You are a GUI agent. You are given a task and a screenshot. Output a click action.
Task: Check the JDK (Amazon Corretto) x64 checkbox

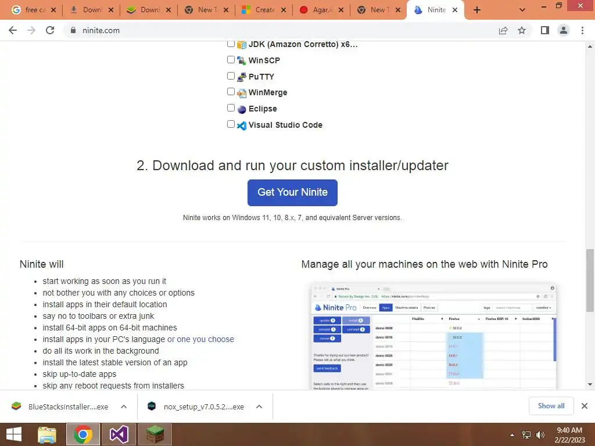[x=231, y=44]
